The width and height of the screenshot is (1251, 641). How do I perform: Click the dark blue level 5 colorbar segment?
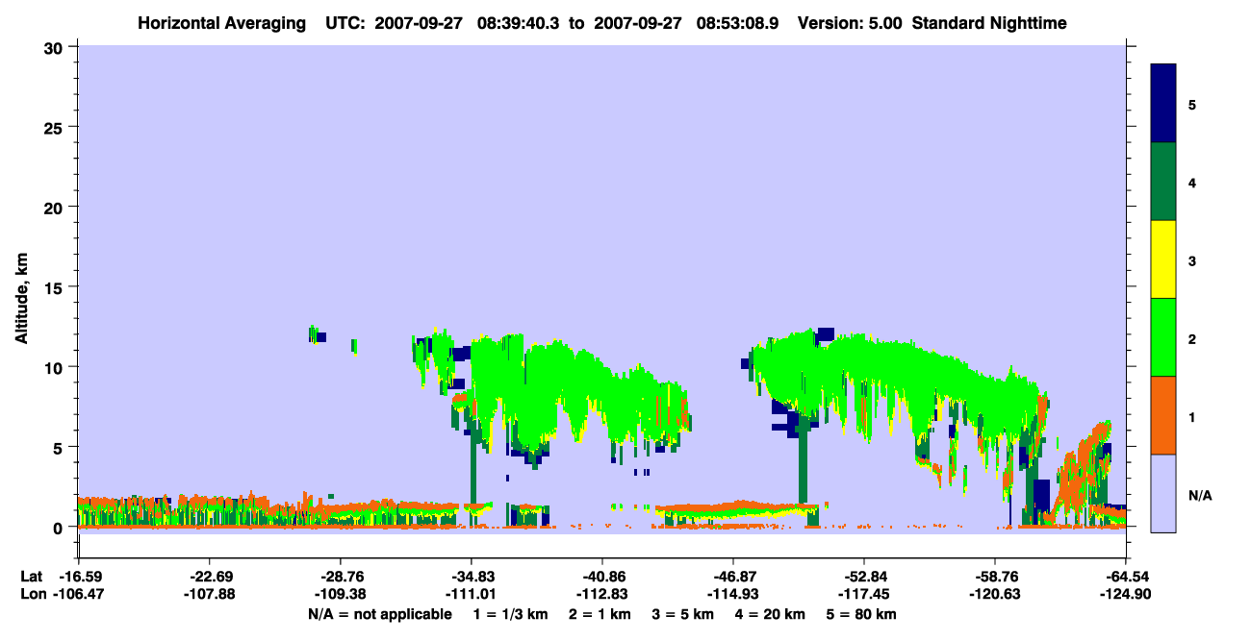pyautogui.click(x=1163, y=104)
